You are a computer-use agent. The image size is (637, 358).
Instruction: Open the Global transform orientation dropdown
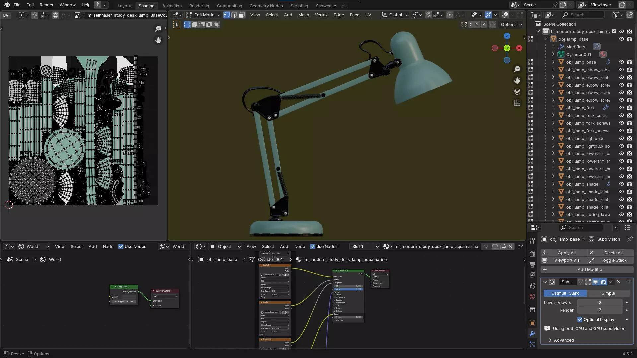(395, 15)
